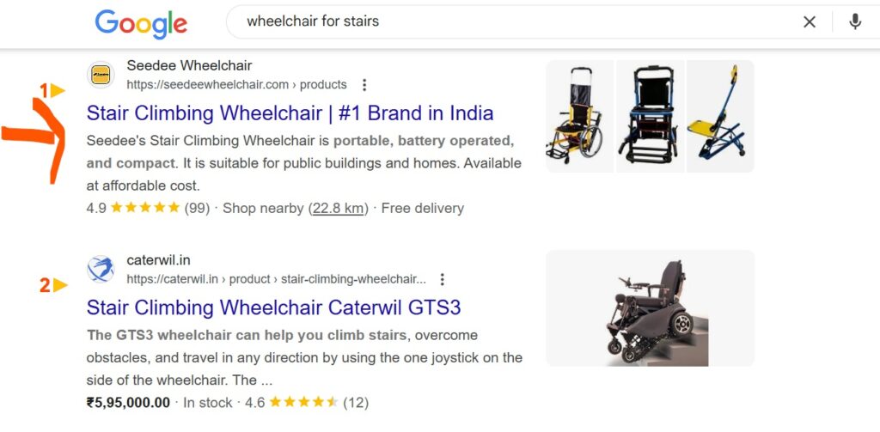Image resolution: width=880 pixels, height=432 pixels.
Task: Click in the wheelchair for stairs search field
Action: pyautogui.click(x=516, y=21)
